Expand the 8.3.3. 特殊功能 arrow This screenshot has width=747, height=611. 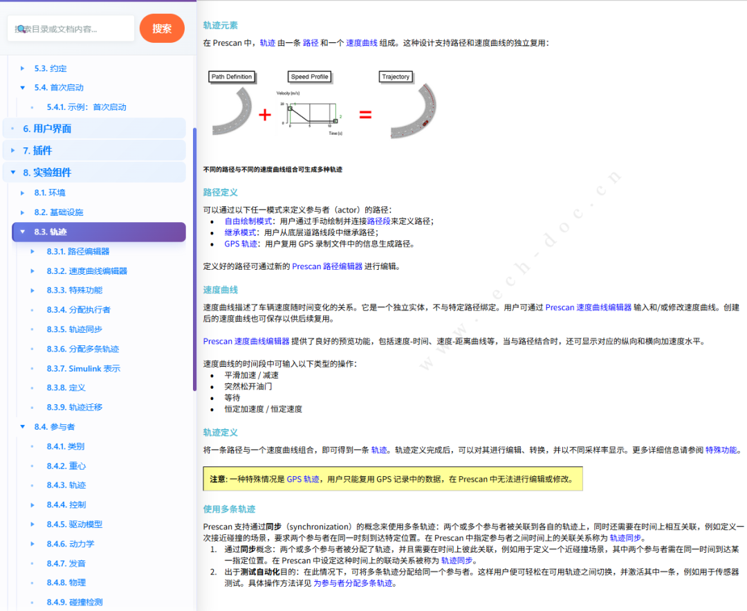pos(33,290)
